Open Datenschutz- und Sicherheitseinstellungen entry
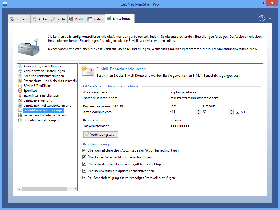This screenshot has width=280, height=210. pos(50,81)
